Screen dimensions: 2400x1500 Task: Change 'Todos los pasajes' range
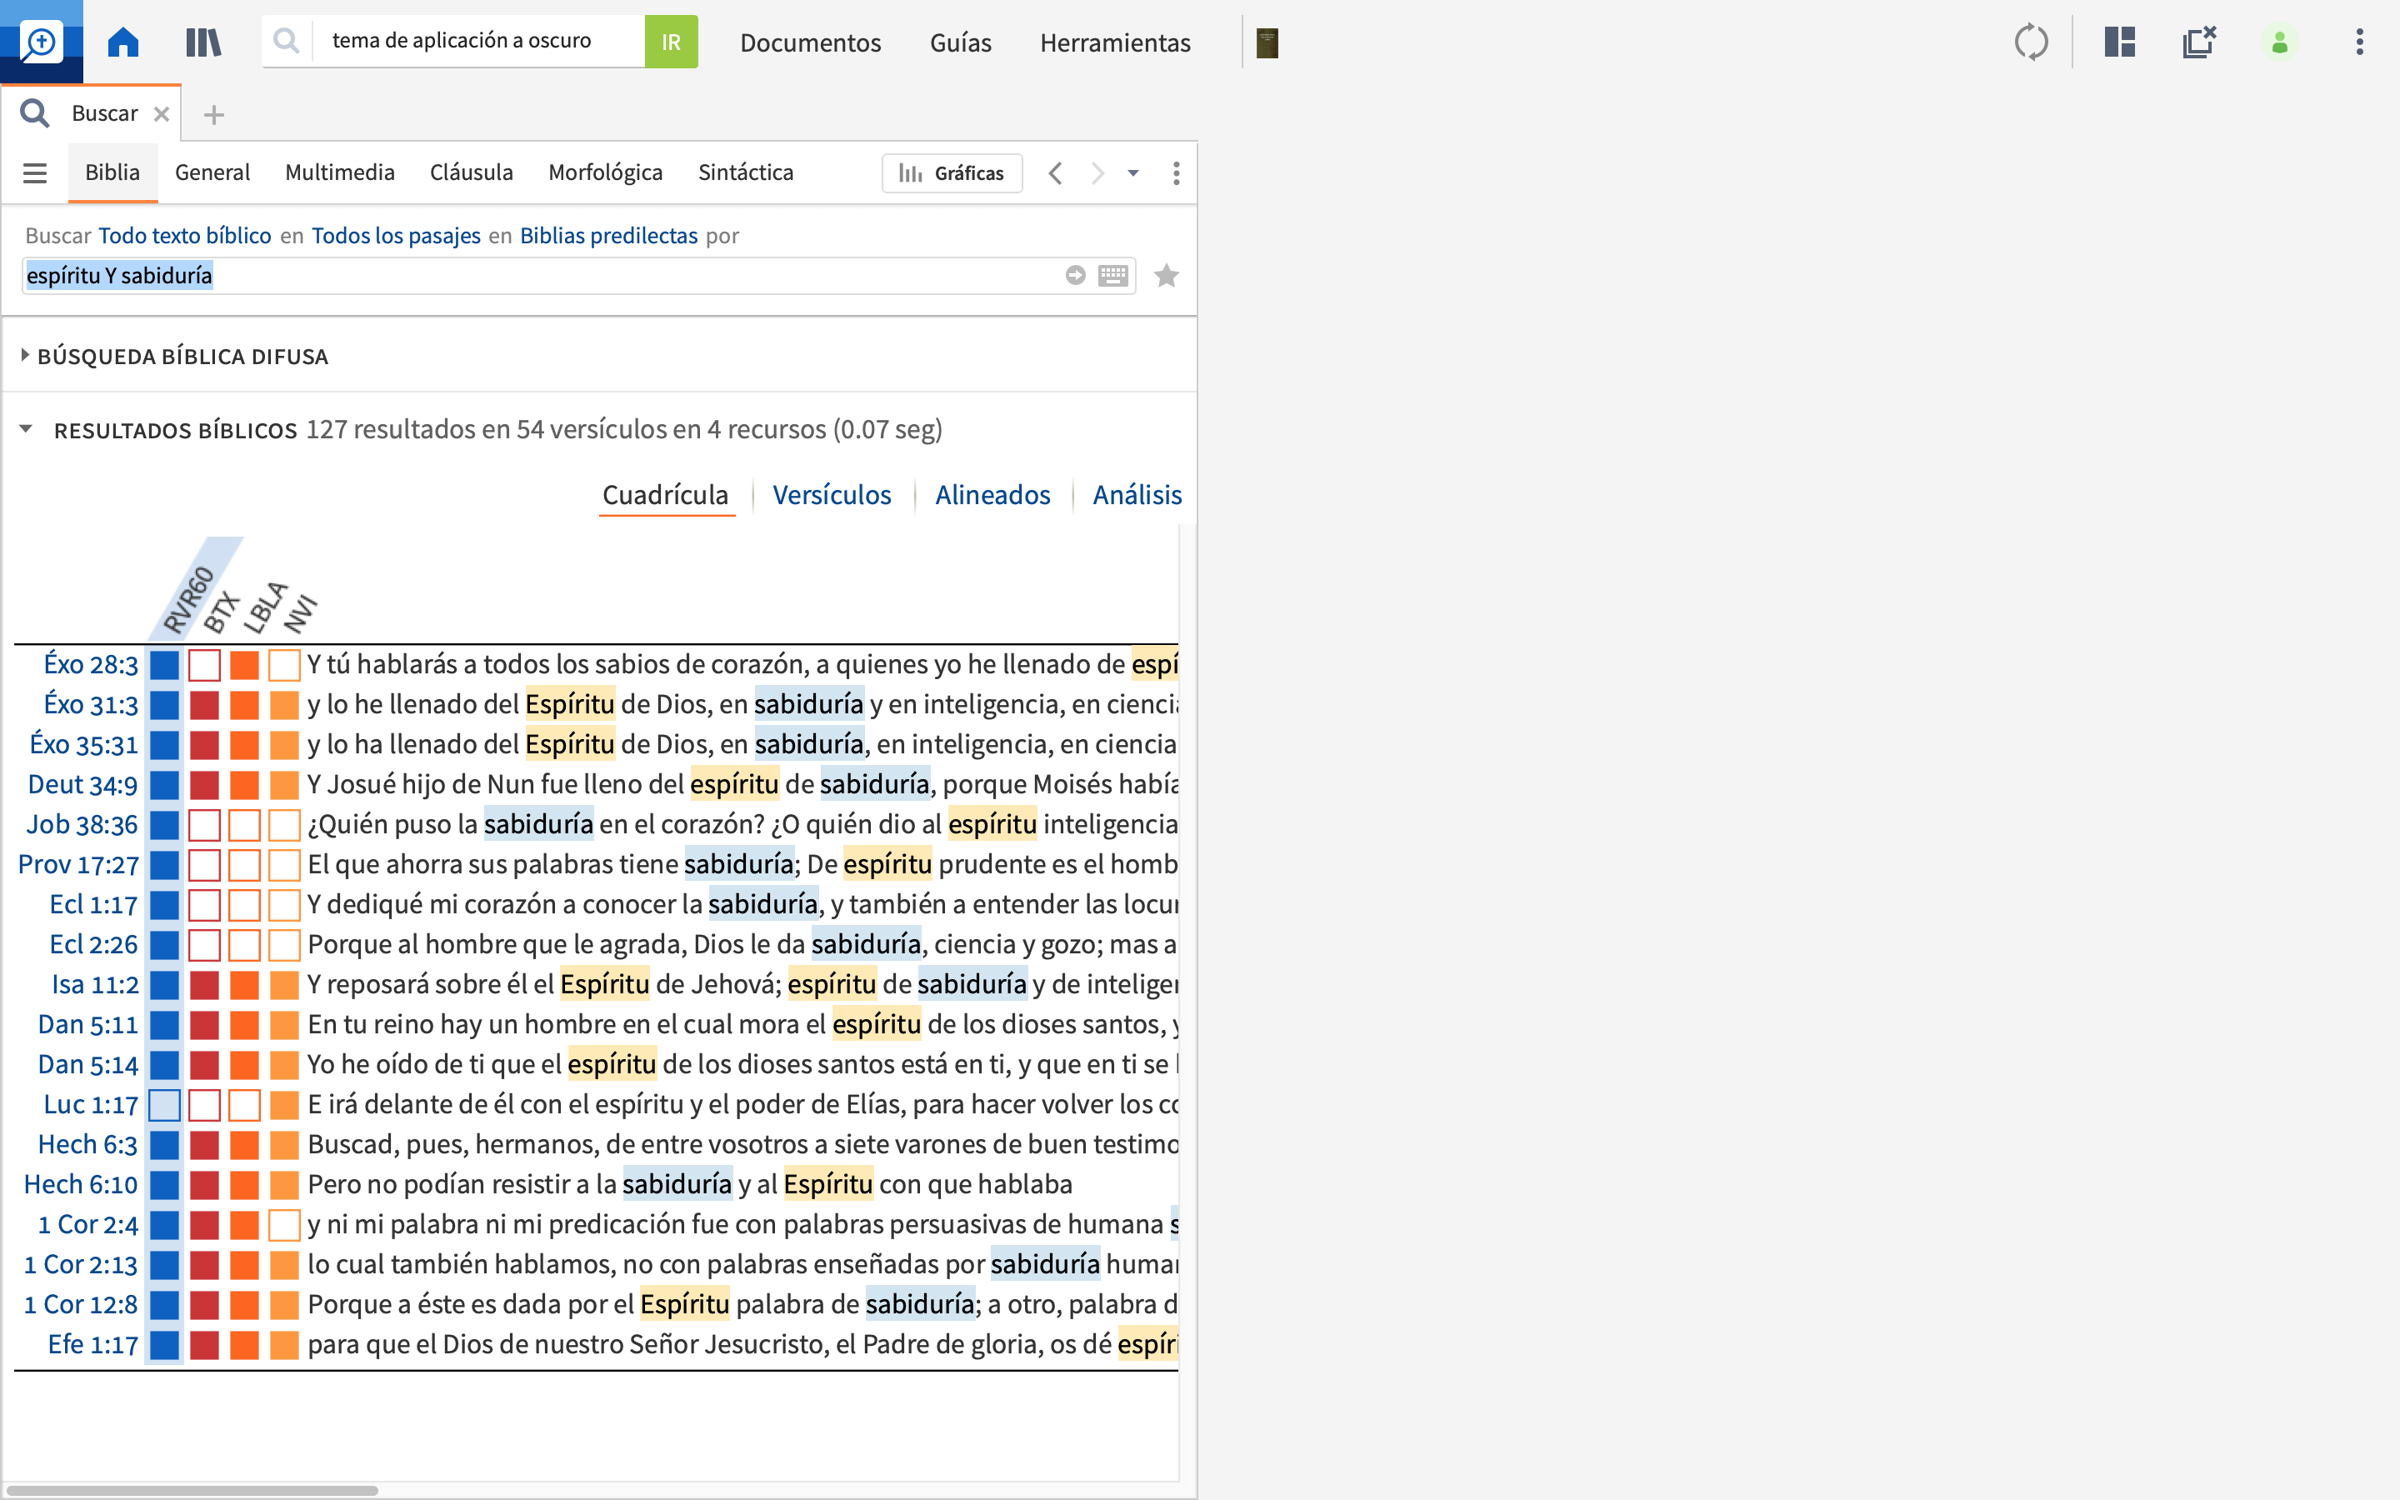pyautogui.click(x=396, y=236)
